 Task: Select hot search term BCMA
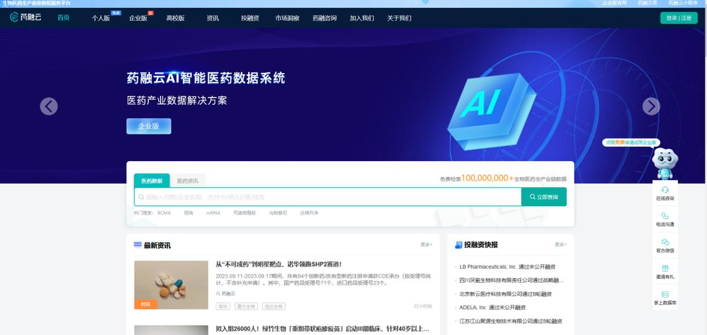164,213
